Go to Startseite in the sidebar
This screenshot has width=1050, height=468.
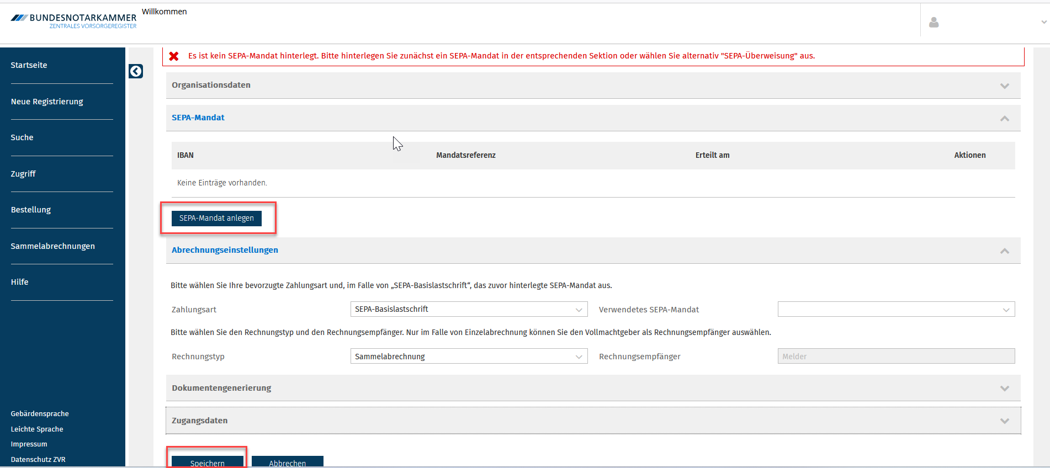[x=29, y=65]
